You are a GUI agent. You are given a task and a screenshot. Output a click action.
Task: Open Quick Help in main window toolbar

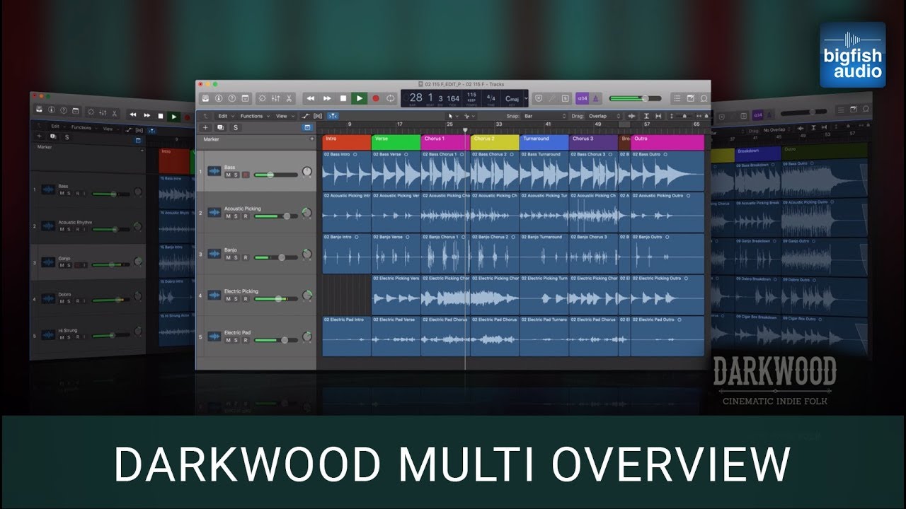(x=232, y=98)
